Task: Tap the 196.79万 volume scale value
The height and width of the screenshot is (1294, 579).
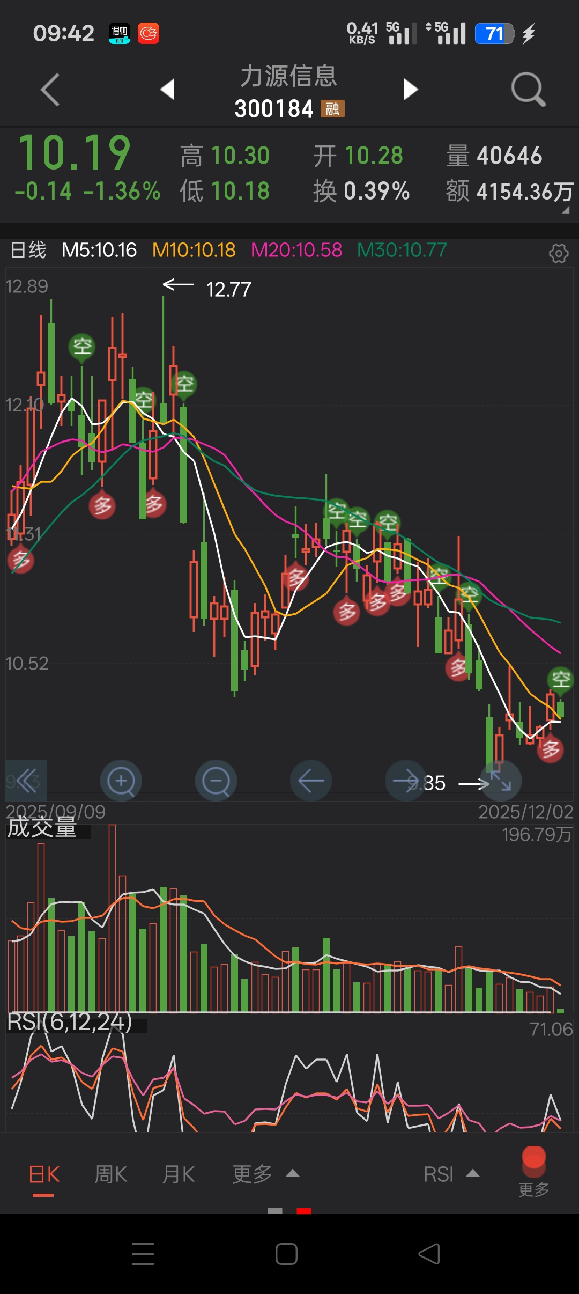Action: (537, 834)
